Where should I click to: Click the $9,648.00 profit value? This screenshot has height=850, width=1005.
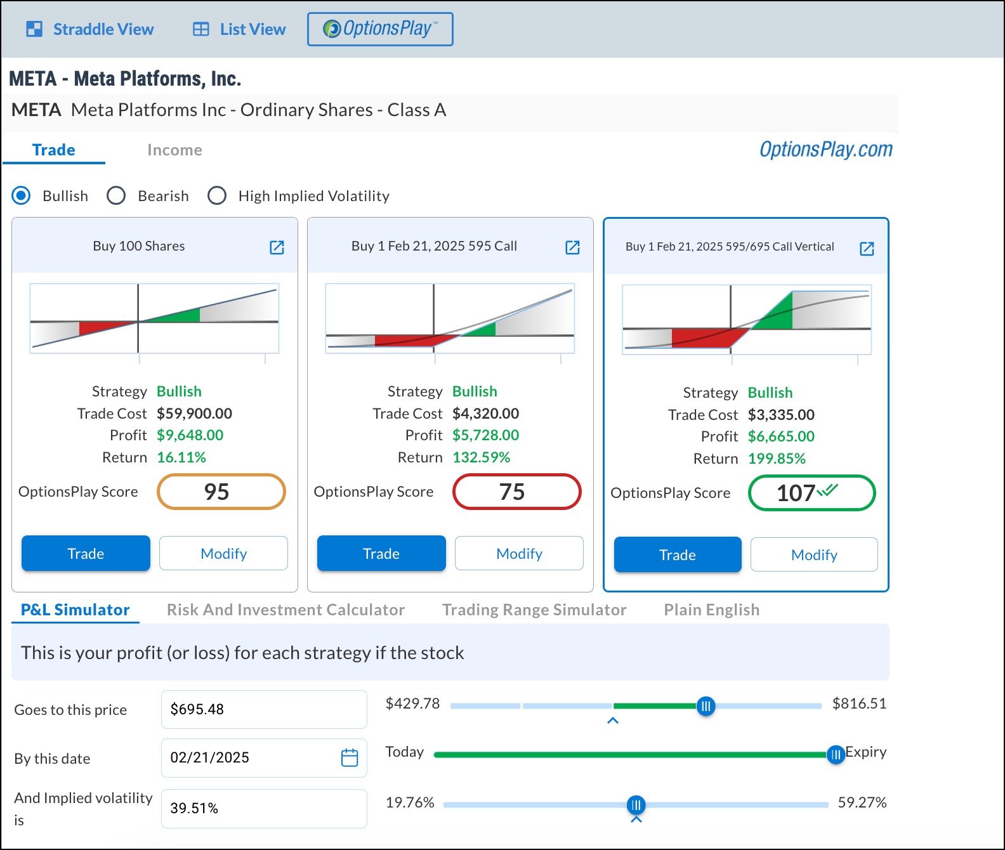click(190, 435)
